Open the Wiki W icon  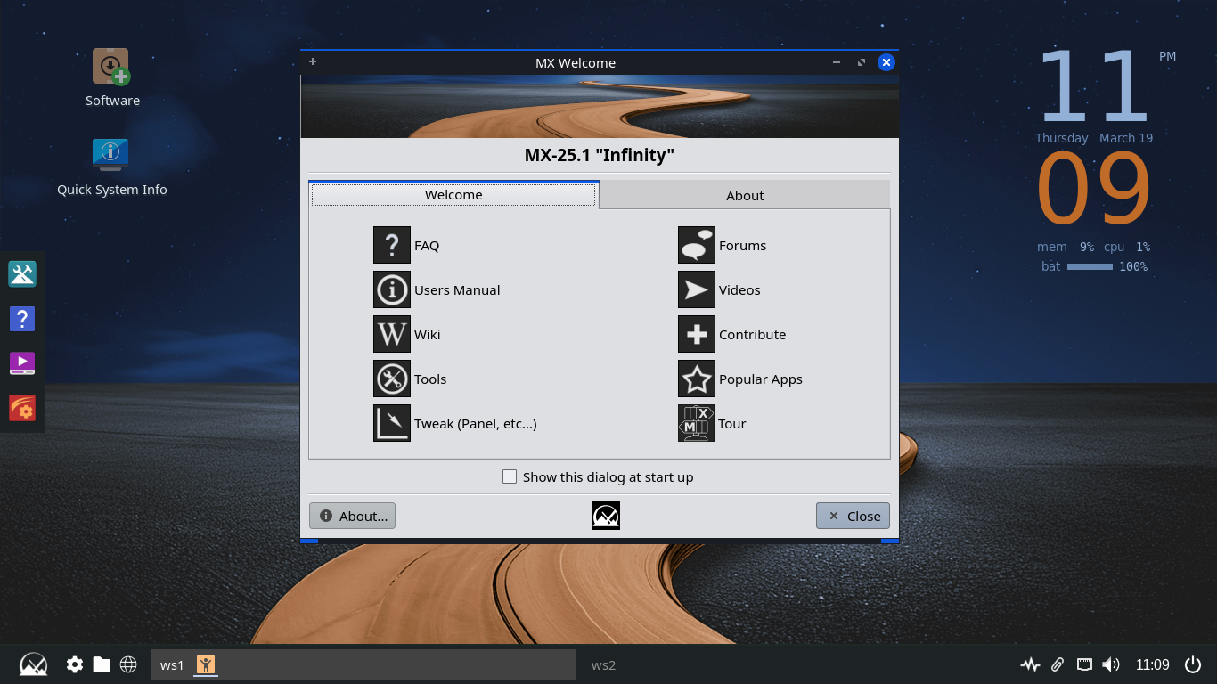[391, 334]
